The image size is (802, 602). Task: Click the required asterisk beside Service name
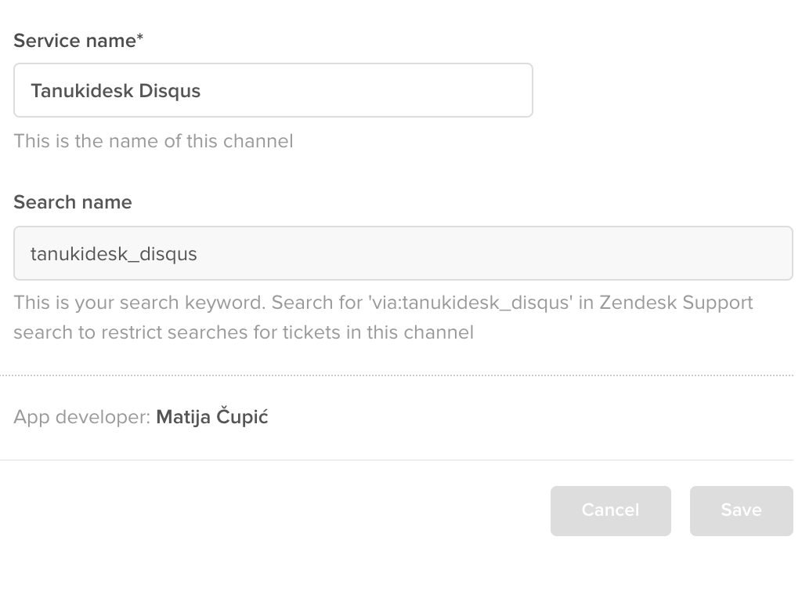pyautogui.click(x=140, y=39)
